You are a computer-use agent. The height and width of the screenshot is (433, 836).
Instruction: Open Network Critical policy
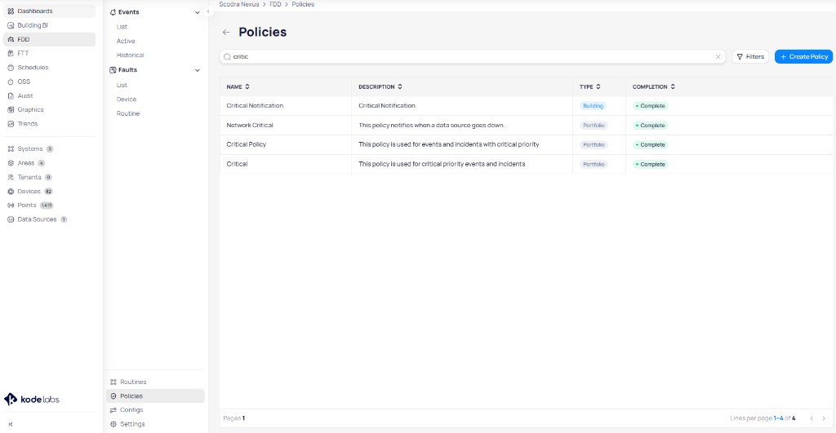click(x=250, y=125)
